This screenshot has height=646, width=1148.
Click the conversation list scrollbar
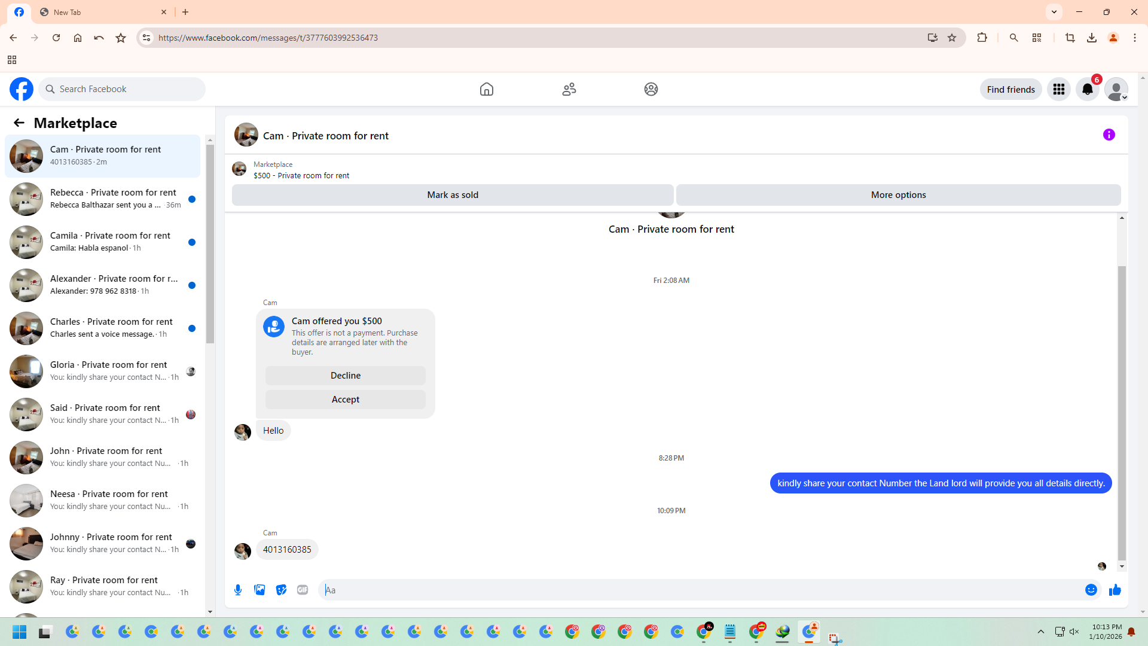point(210,242)
